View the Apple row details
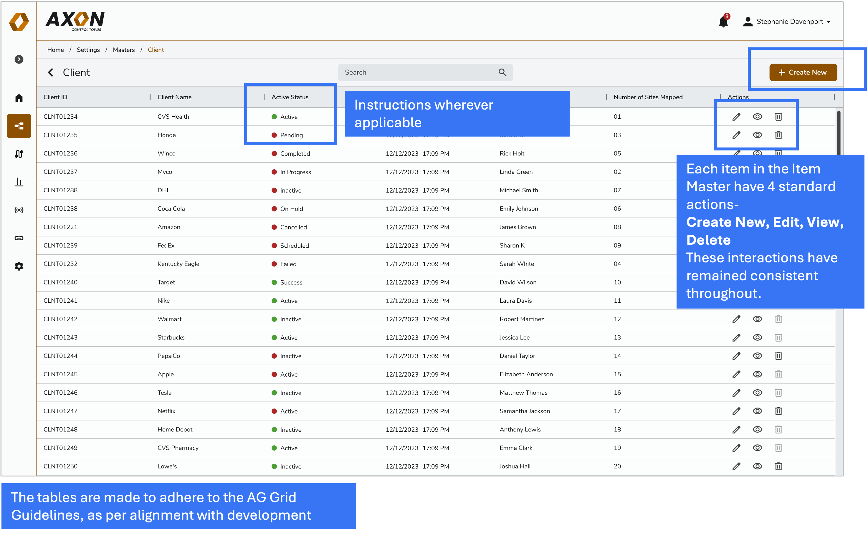The image size is (868, 533). (757, 374)
